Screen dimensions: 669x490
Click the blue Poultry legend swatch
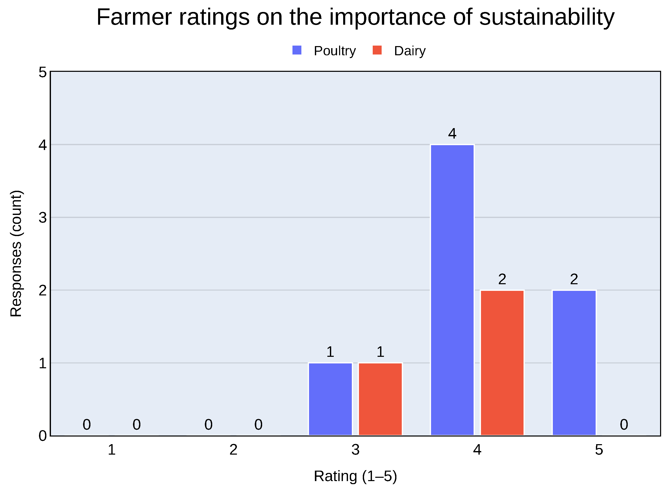(297, 50)
